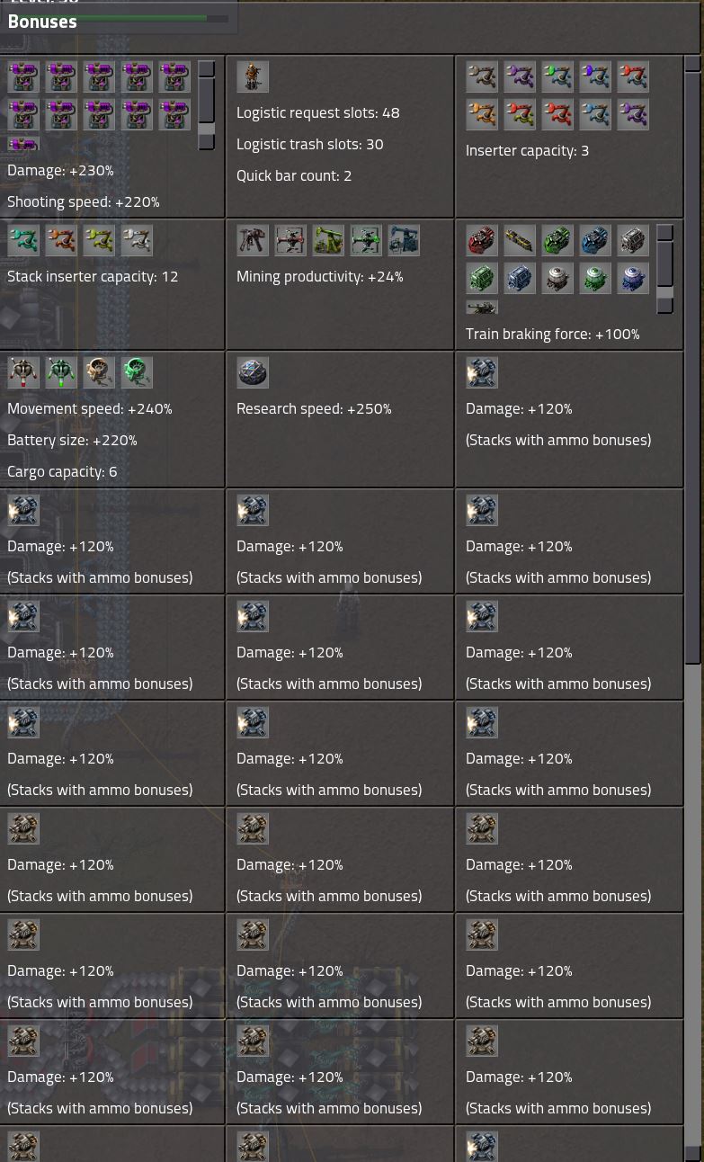Click the orange-red stack inserter icon
Screen dimensions: 704x1162
(x=61, y=241)
